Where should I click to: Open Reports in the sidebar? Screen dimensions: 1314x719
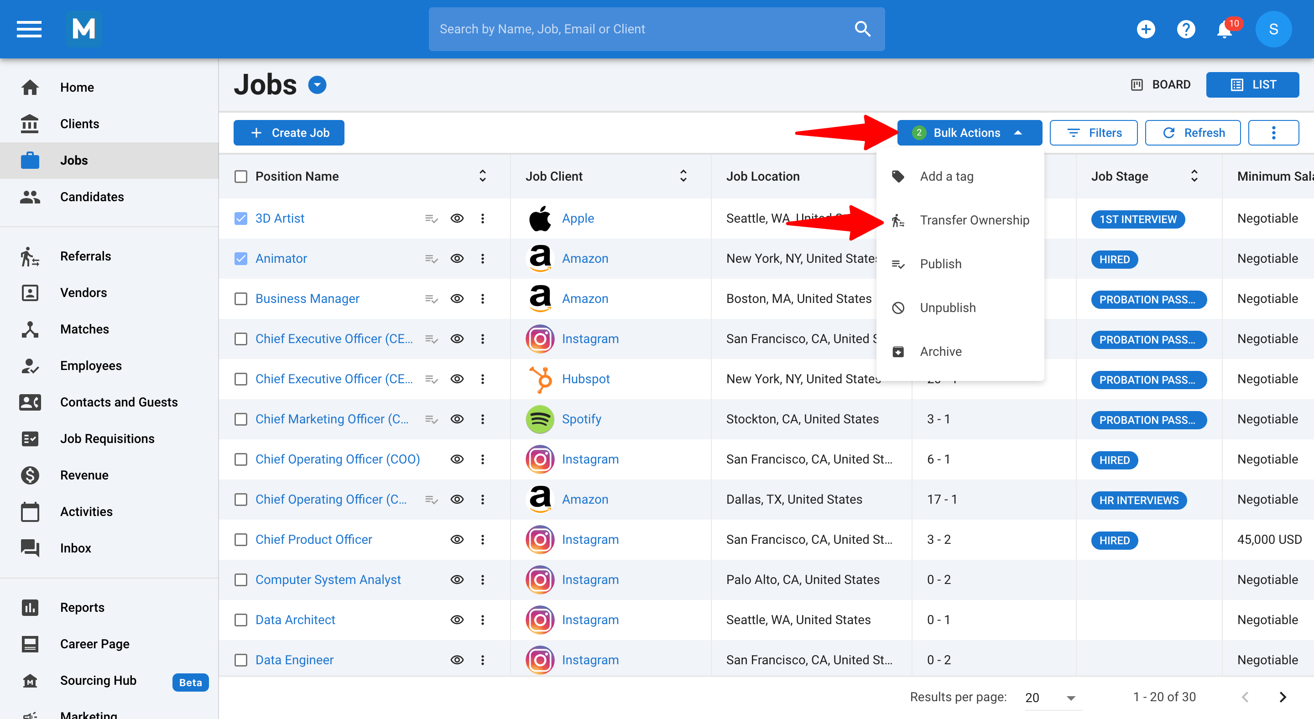click(109, 607)
